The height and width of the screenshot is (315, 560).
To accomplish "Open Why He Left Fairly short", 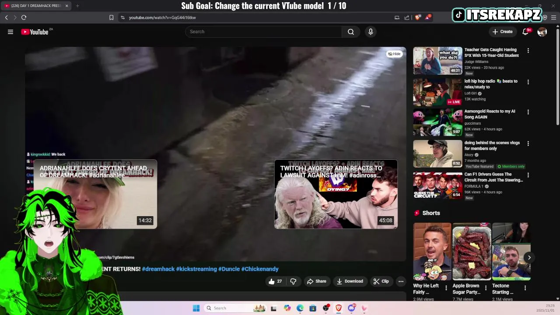I will 432,252.
